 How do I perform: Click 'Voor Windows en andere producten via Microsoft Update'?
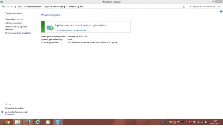click(92, 42)
